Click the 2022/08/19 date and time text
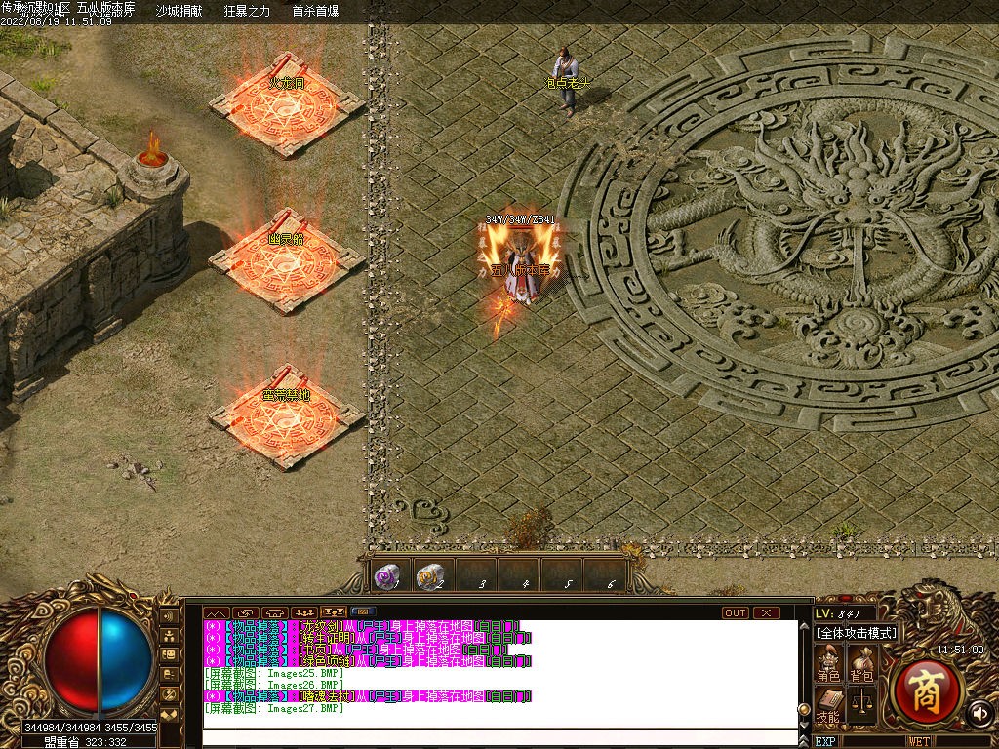This screenshot has width=999, height=749. click(56, 21)
